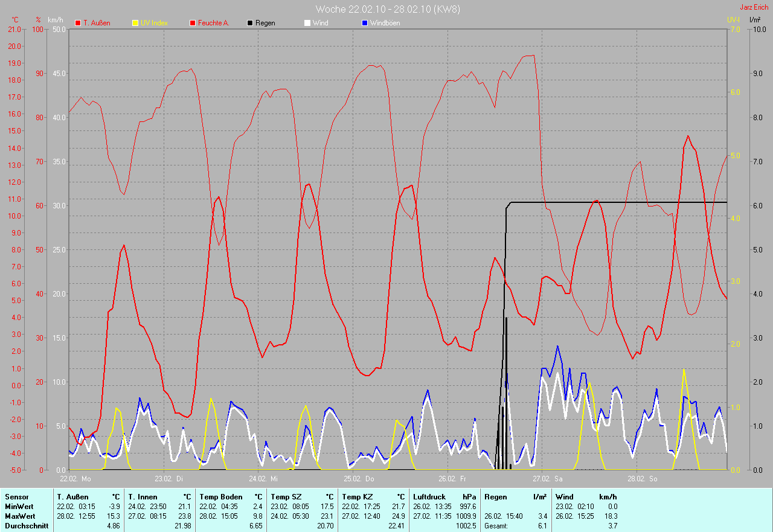Select the Luftdruck column header

coord(429,497)
